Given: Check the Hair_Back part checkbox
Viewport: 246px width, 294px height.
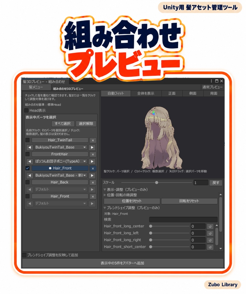Looking at the screenshot, I should click(x=27, y=182).
